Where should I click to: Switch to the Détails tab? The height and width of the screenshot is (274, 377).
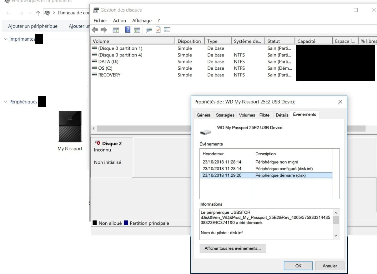[x=282, y=115]
